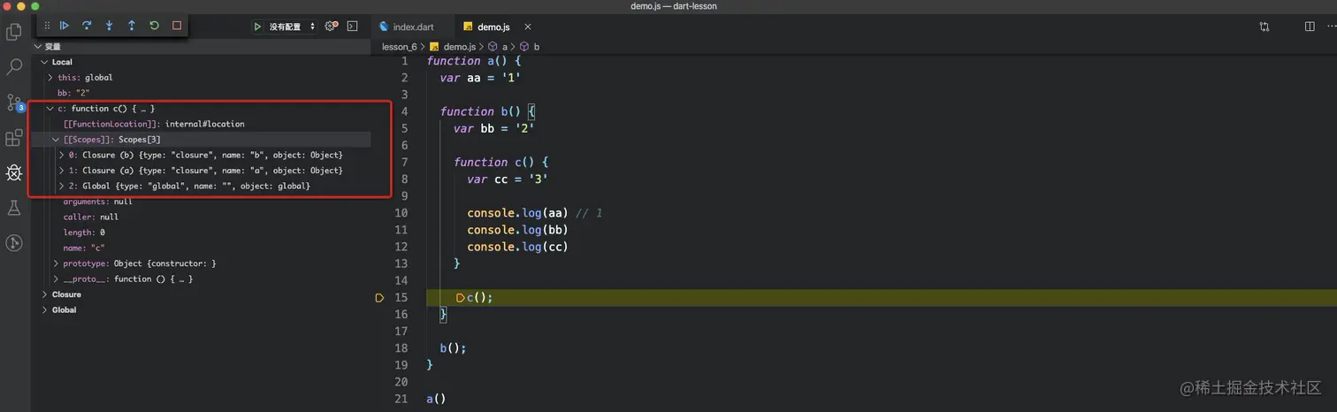This screenshot has width=1337, height=412.
Task: Click the 'a()' call on line 21
Action: point(436,399)
